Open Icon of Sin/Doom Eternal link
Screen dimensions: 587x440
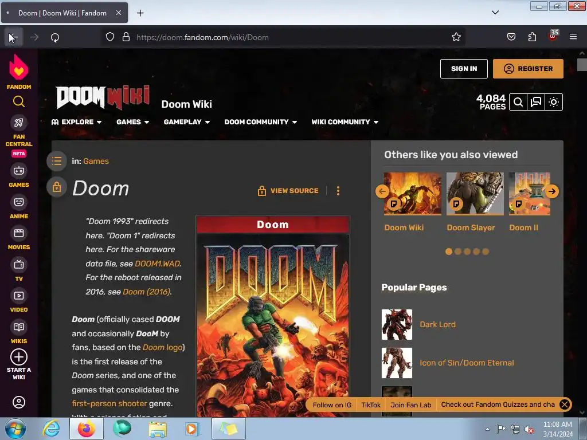[x=467, y=363]
